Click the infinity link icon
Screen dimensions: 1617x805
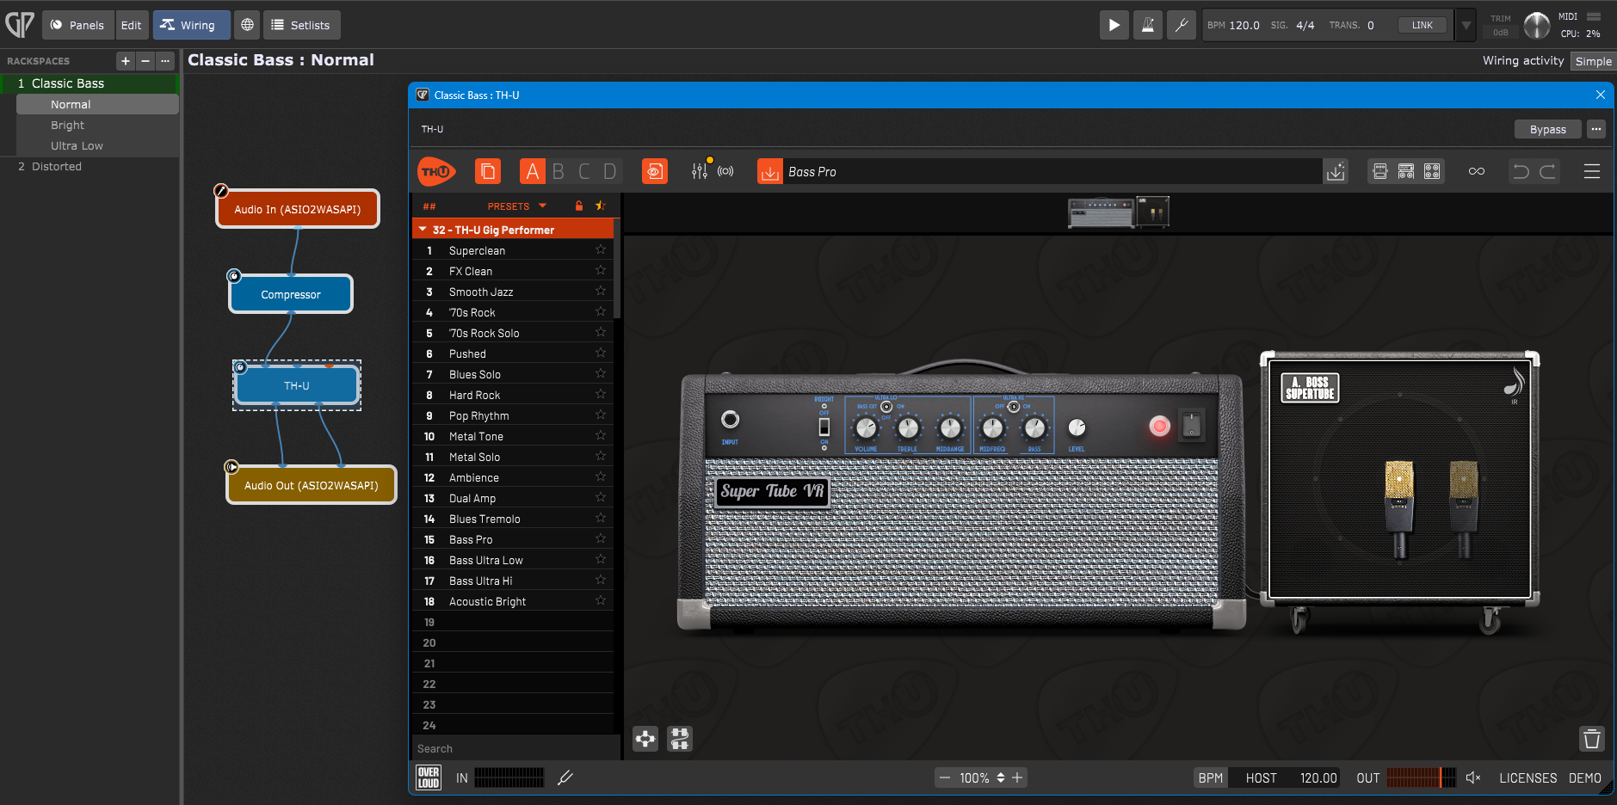1477,171
